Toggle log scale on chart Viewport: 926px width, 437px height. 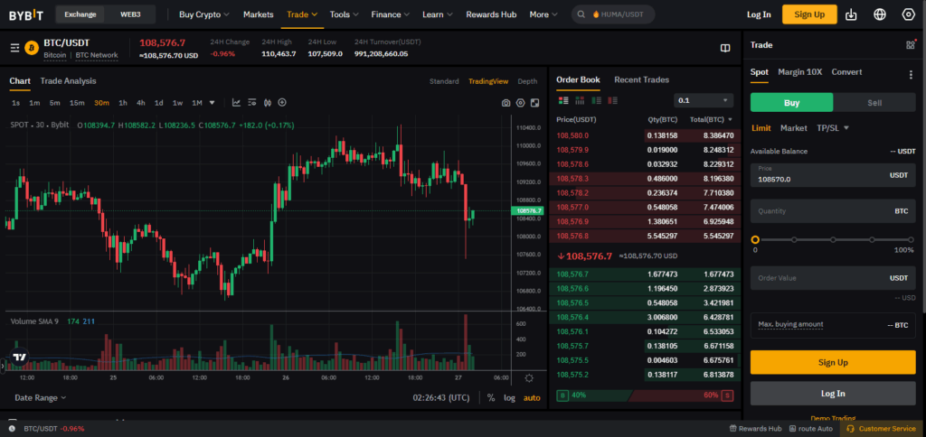509,397
